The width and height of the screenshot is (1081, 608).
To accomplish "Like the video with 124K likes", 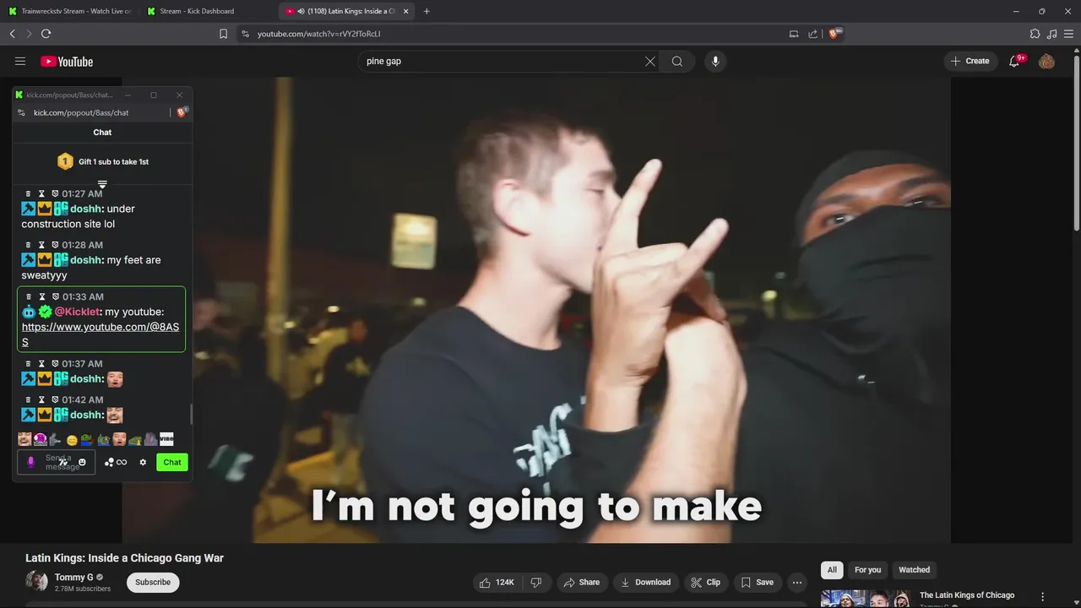I will tap(497, 582).
